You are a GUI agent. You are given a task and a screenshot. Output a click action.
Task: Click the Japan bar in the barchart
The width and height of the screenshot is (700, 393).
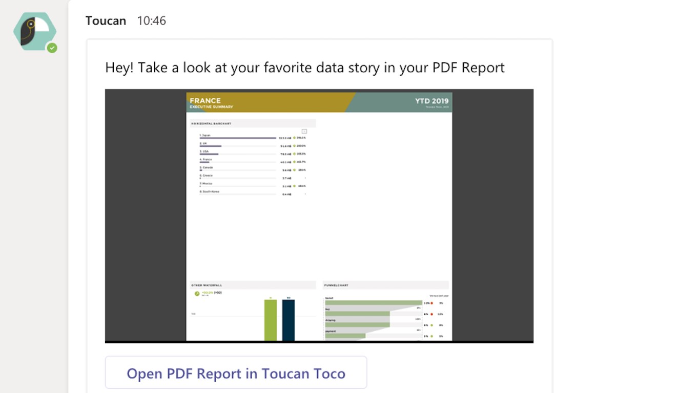pos(238,138)
